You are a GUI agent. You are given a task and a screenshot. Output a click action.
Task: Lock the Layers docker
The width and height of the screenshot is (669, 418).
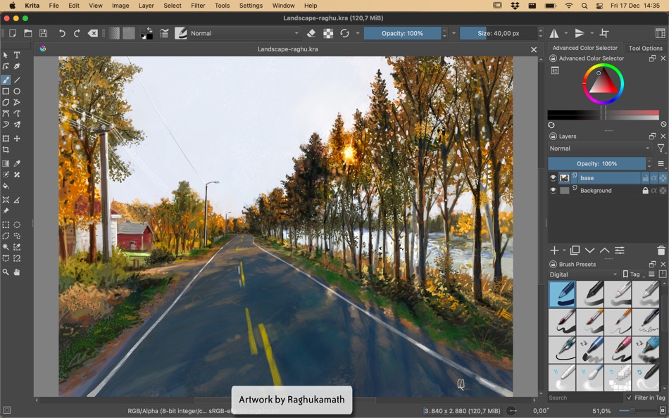point(553,136)
